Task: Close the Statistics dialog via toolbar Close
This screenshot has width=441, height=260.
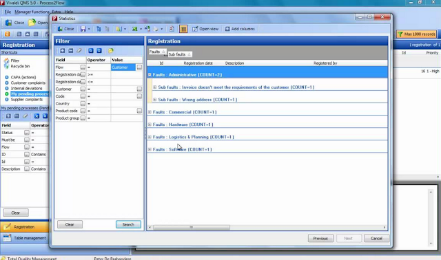Action: coord(65,29)
